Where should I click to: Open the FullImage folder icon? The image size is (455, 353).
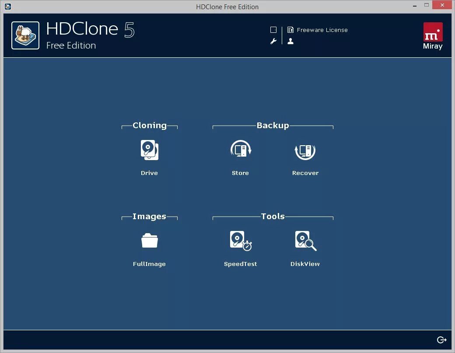point(150,241)
